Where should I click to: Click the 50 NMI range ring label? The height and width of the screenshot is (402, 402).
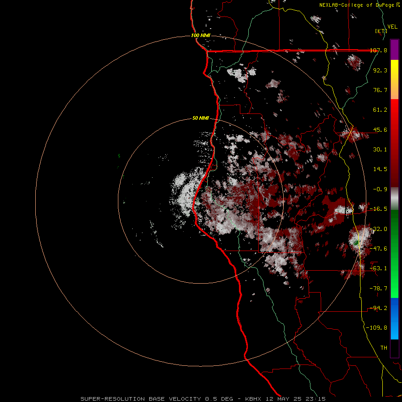201,118
